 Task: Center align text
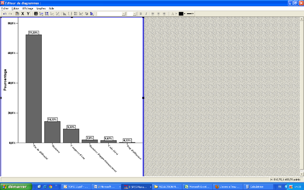click(158, 14)
